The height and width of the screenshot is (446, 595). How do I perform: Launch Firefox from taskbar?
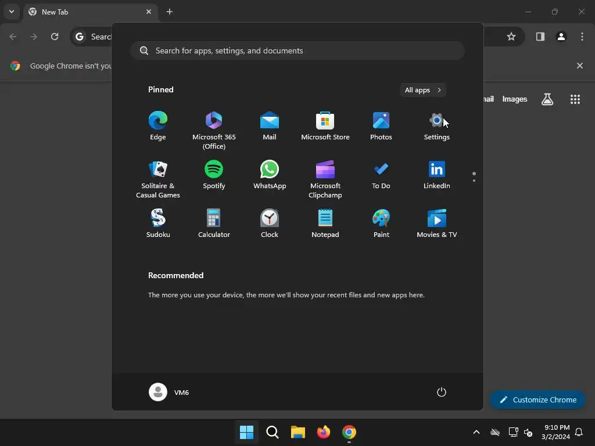(323, 432)
